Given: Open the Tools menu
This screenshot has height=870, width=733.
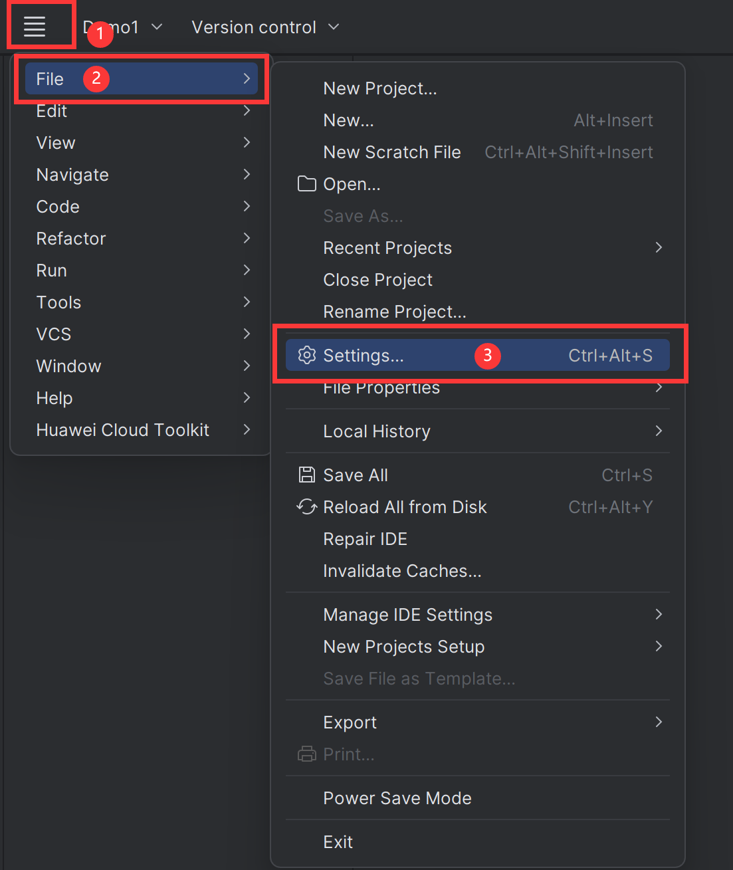Looking at the screenshot, I should (58, 302).
